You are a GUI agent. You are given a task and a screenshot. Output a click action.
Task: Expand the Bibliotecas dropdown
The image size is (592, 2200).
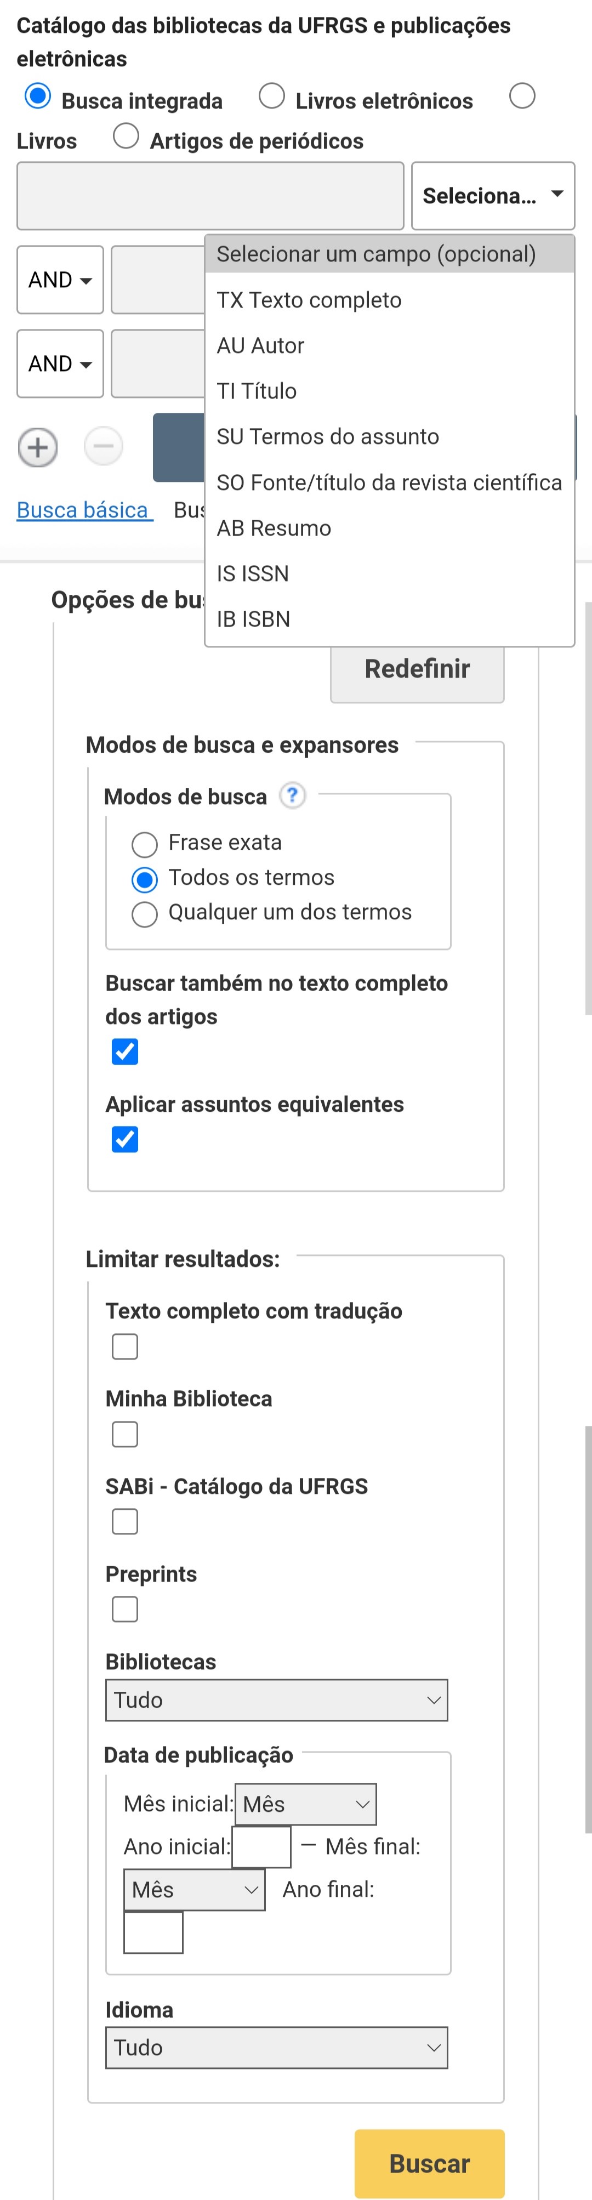pos(276,1701)
